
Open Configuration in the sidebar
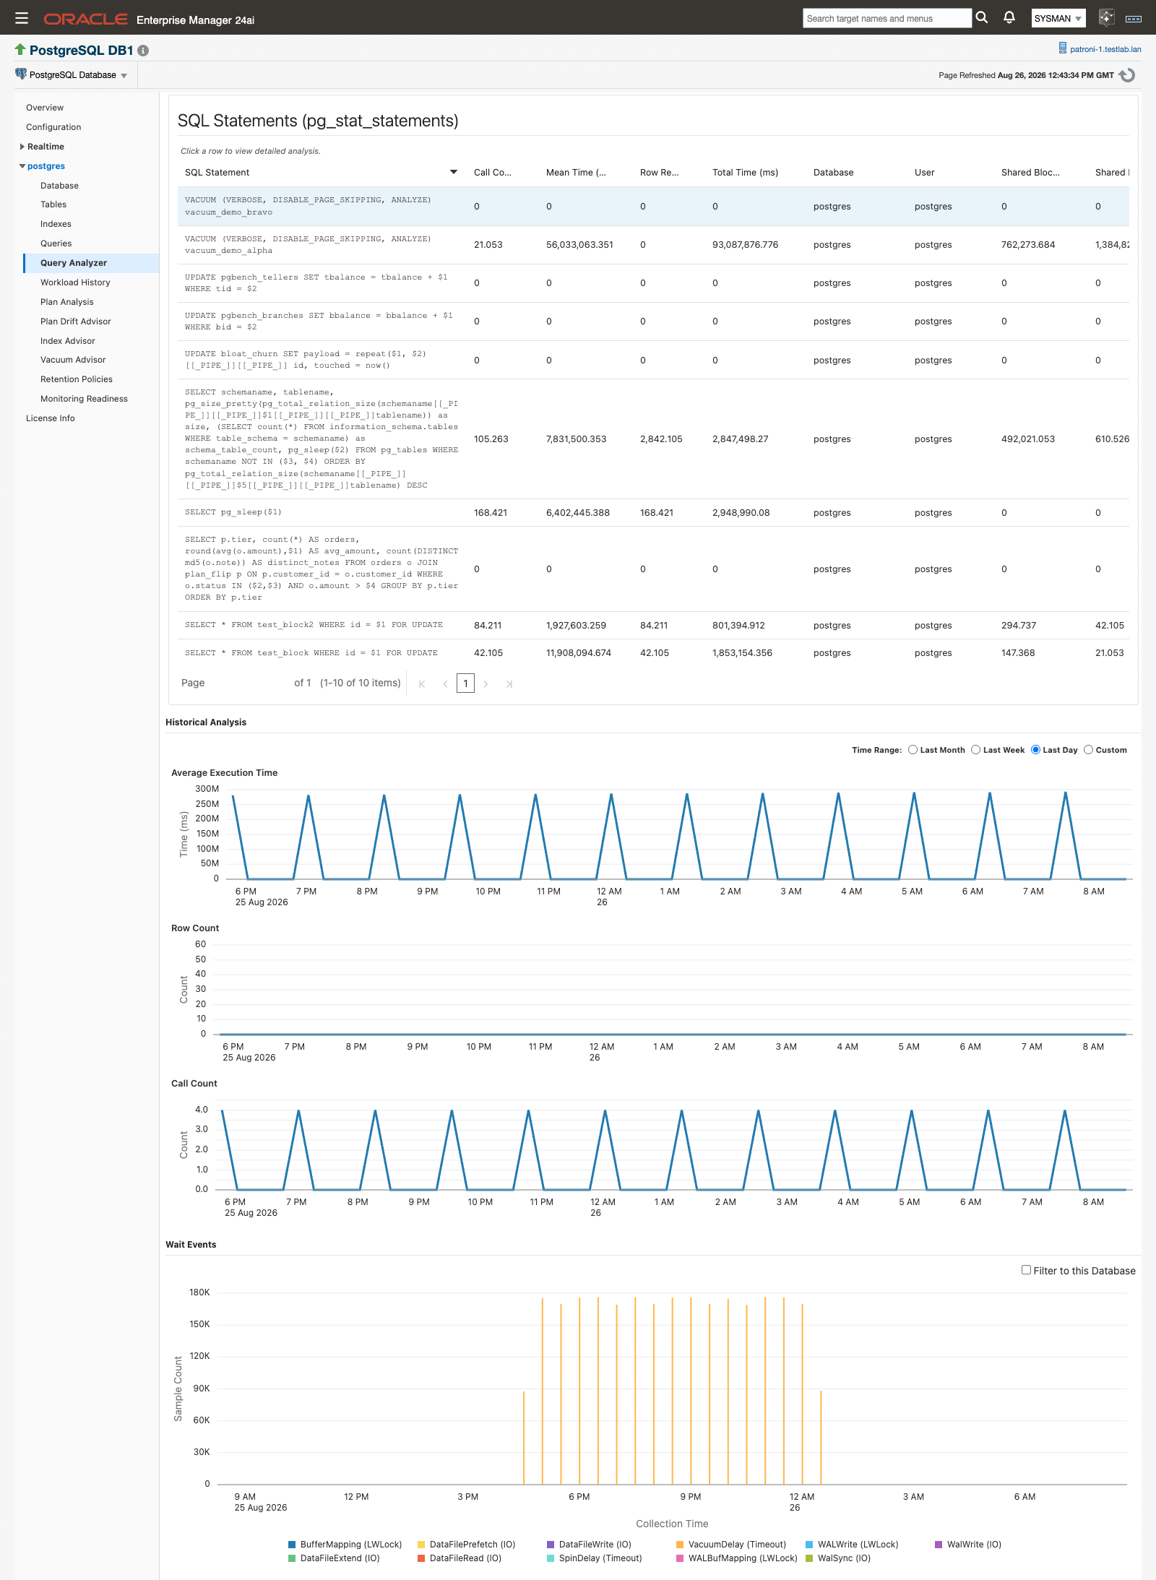tap(53, 127)
